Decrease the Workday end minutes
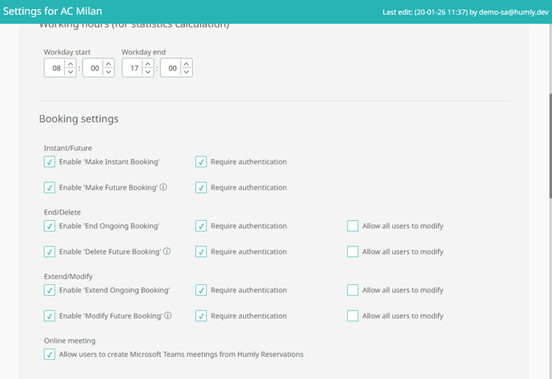The width and height of the screenshot is (552, 379). coord(186,73)
